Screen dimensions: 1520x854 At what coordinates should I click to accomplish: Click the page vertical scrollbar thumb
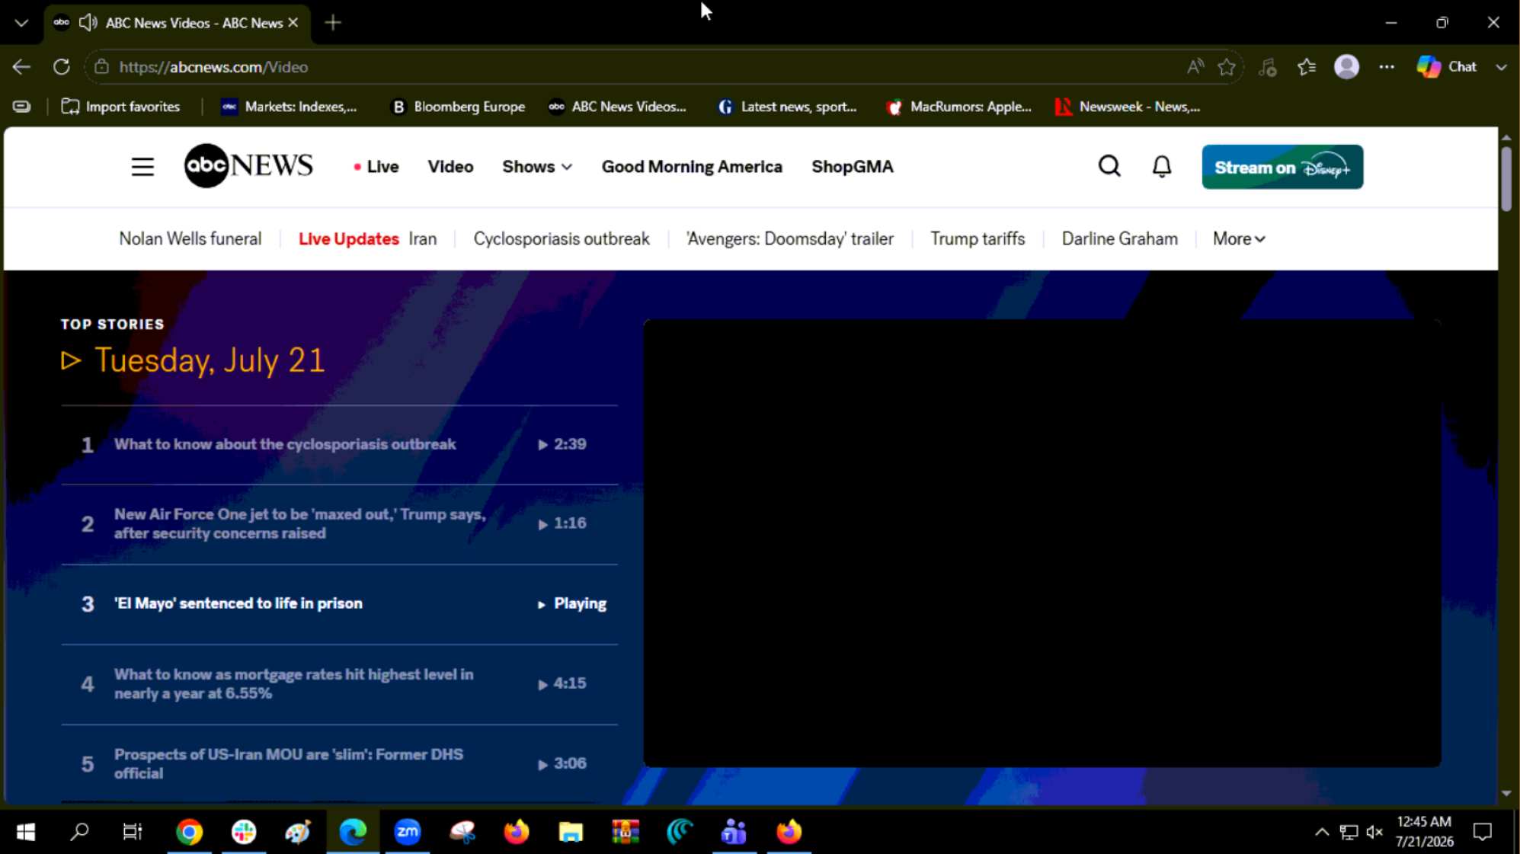[x=1506, y=179]
